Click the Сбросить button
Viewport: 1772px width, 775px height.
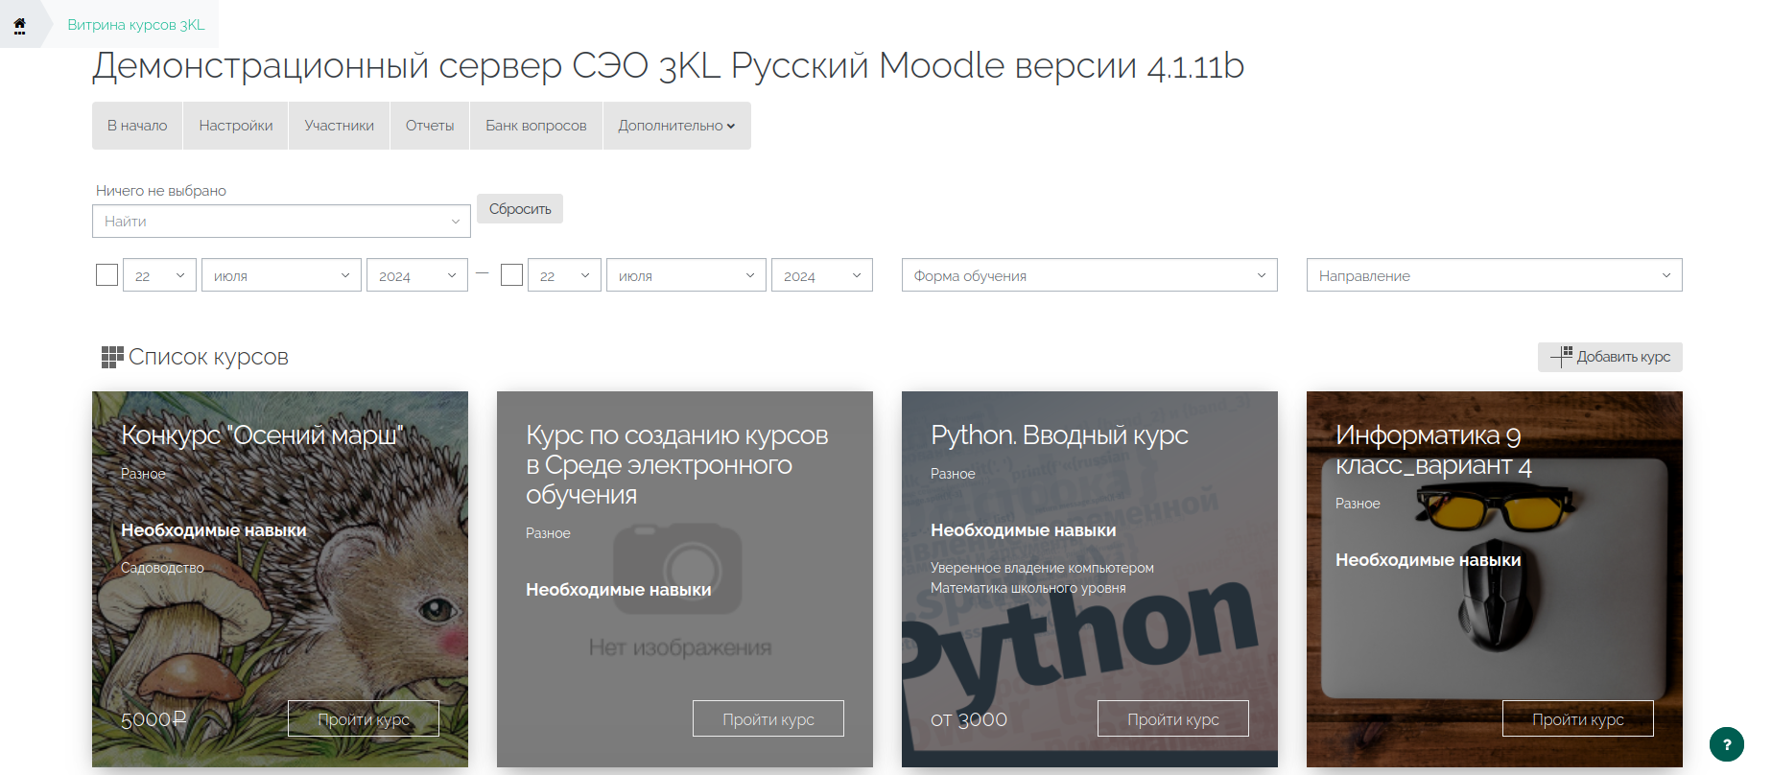point(520,209)
